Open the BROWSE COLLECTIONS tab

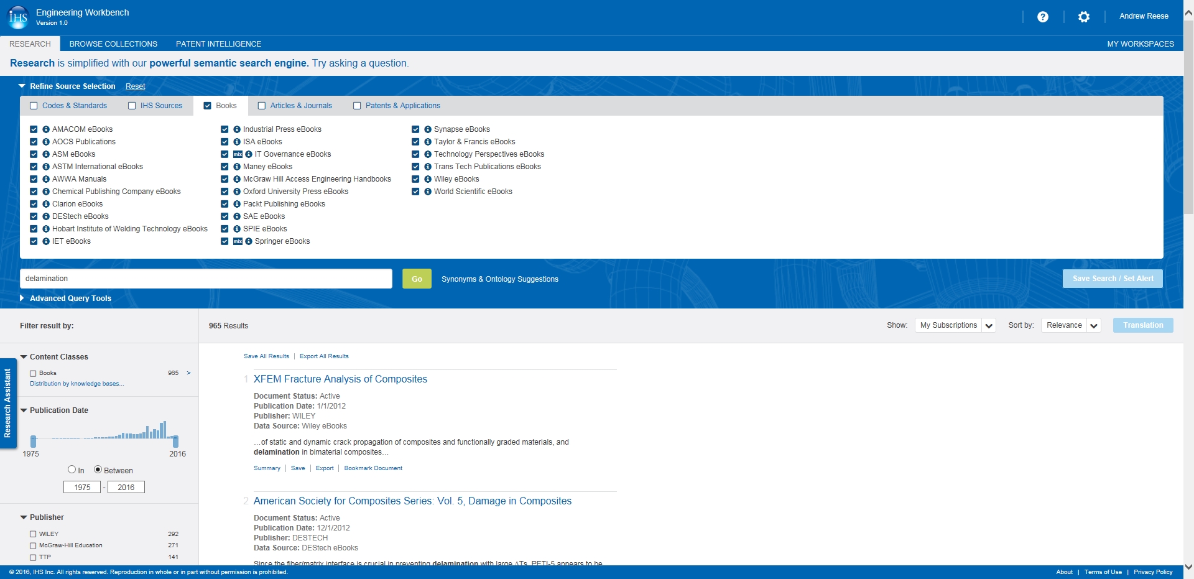point(113,44)
